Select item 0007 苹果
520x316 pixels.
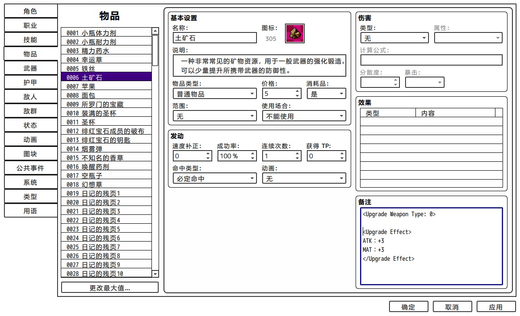(x=106, y=86)
